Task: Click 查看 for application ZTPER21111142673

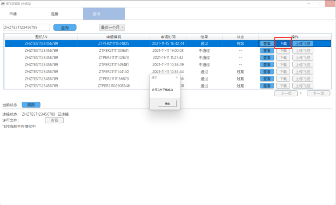Action: pos(267,58)
